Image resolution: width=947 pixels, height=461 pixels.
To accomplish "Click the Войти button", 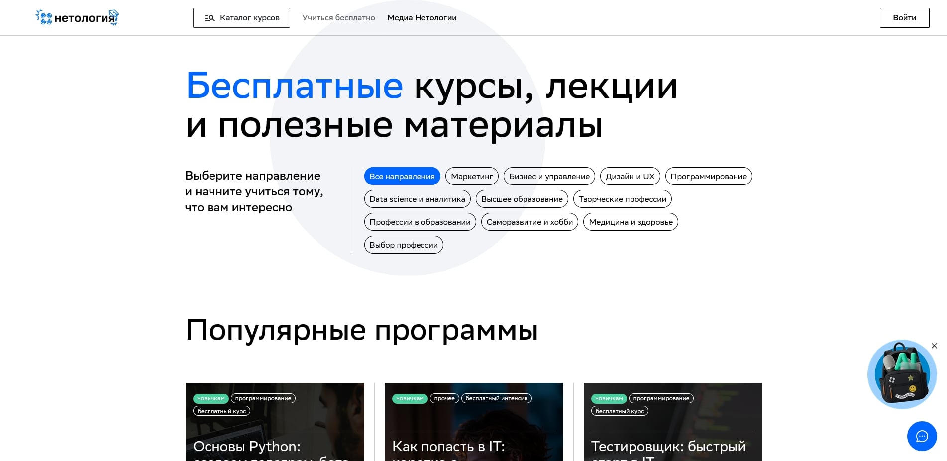I will pos(904,17).
